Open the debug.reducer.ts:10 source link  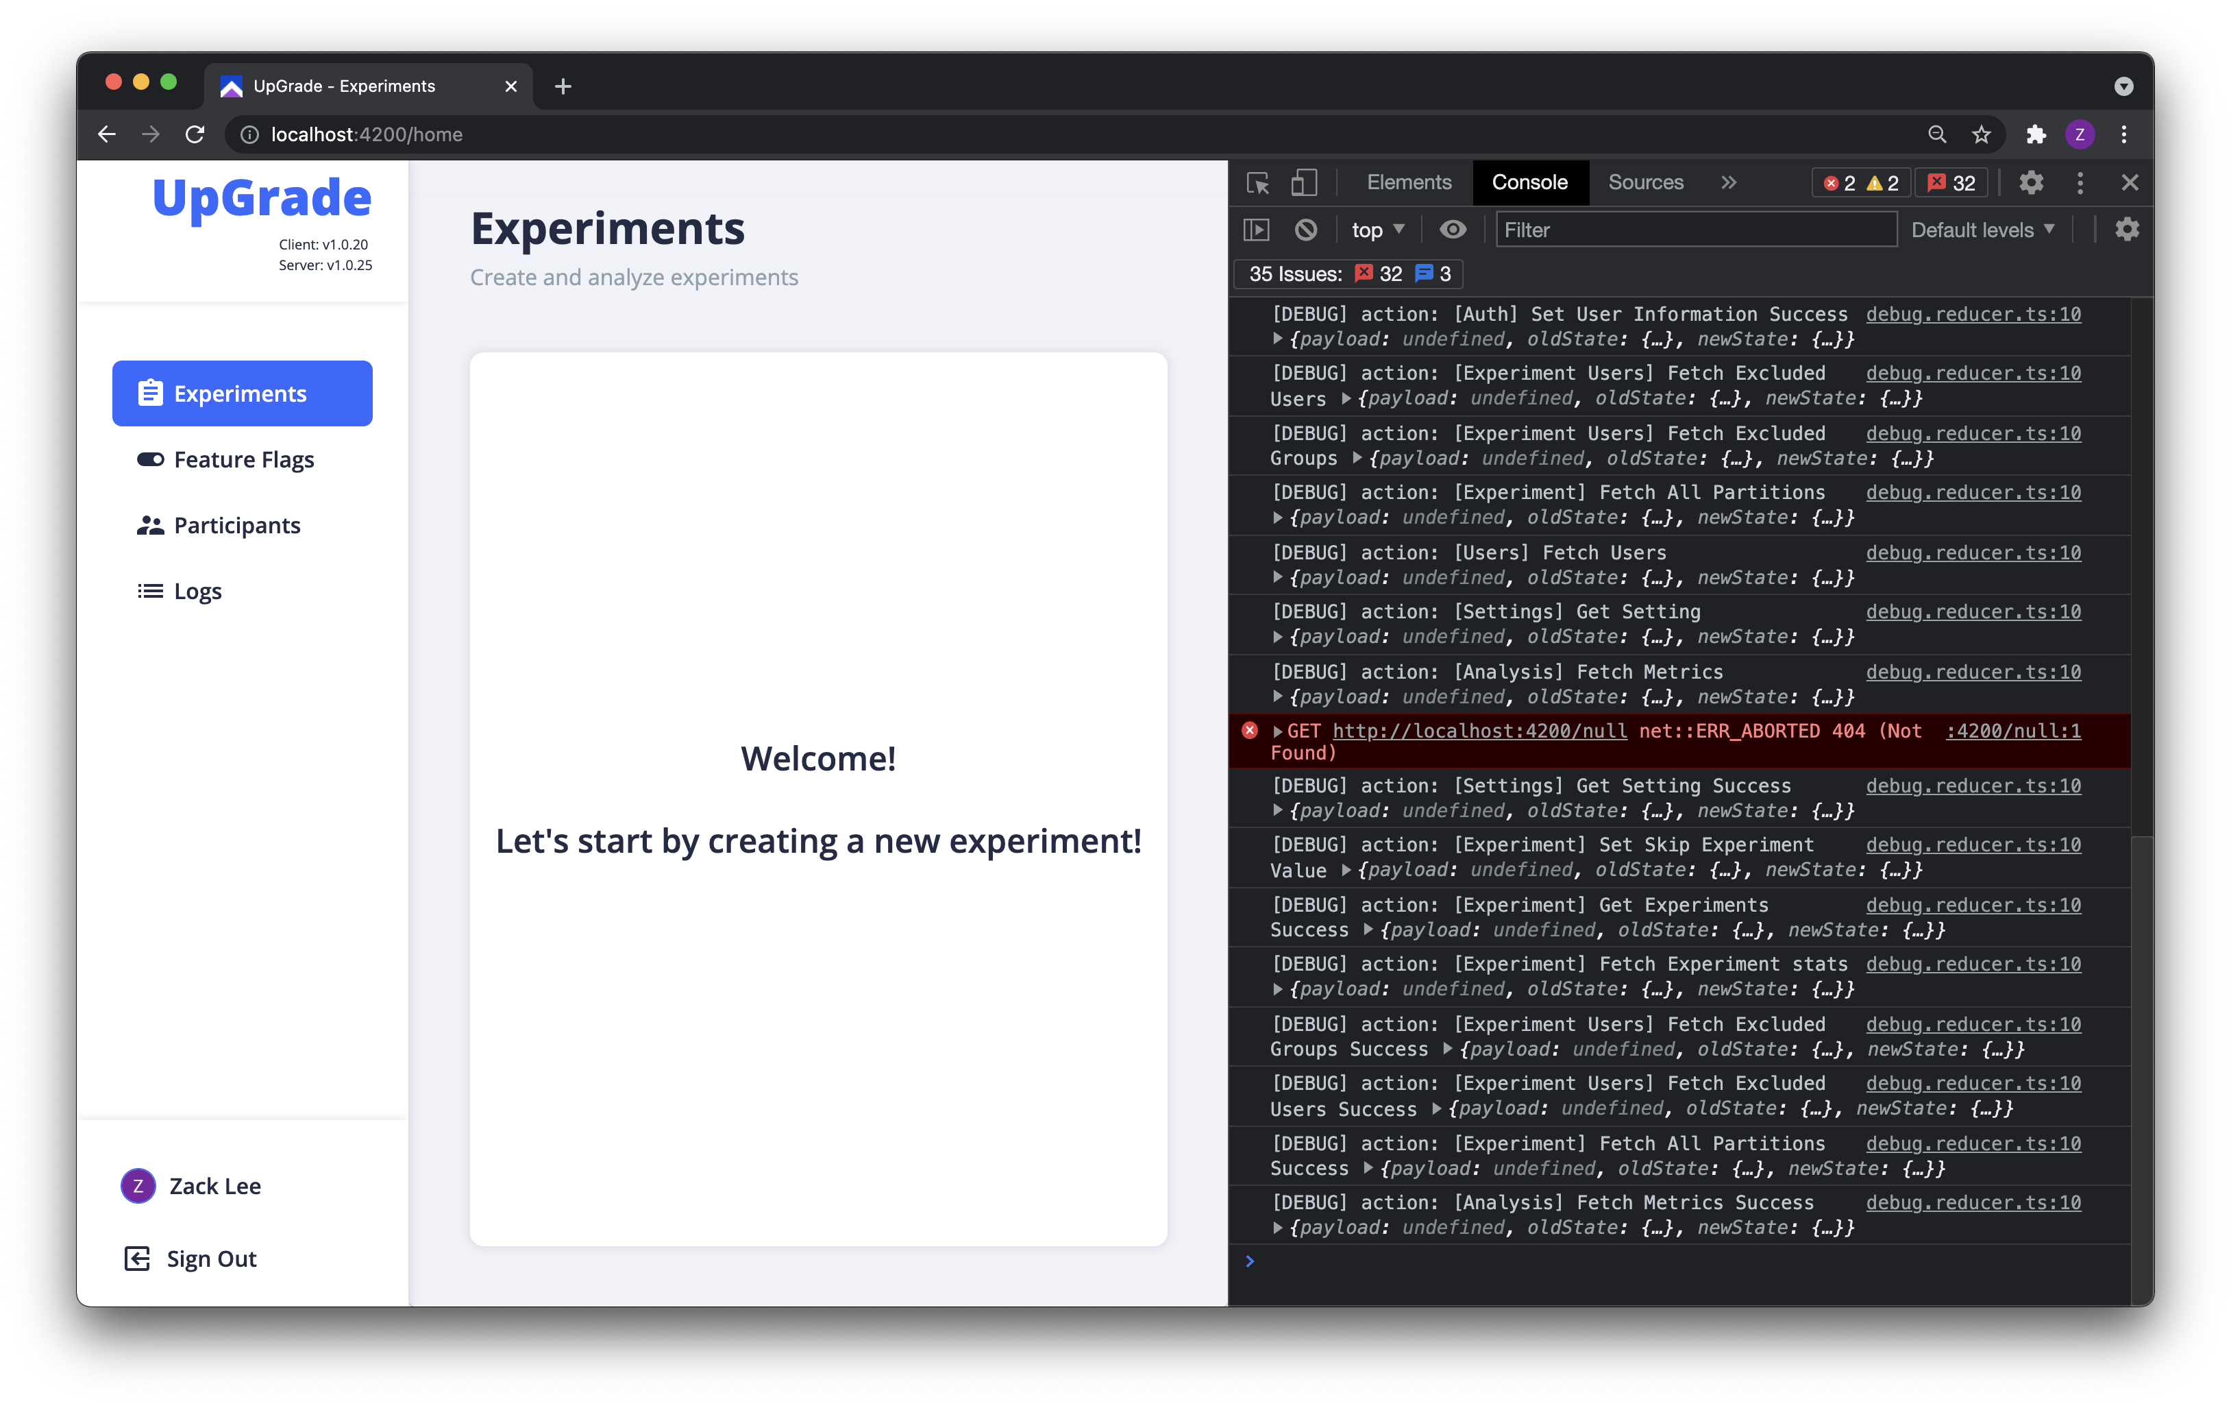pos(1973,313)
